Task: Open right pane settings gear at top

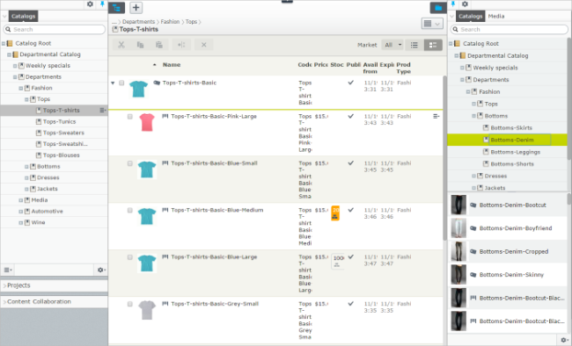Action: (x=465, y=4)
